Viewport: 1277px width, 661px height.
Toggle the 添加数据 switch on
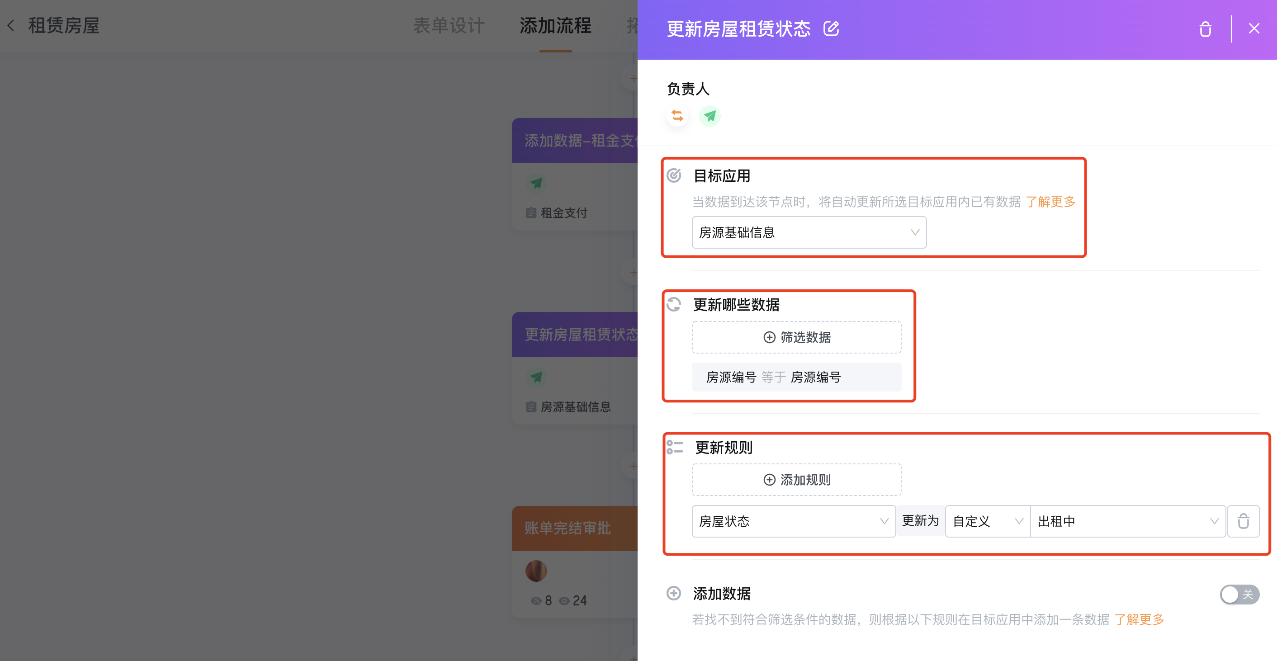click(x=1239, y=594)
